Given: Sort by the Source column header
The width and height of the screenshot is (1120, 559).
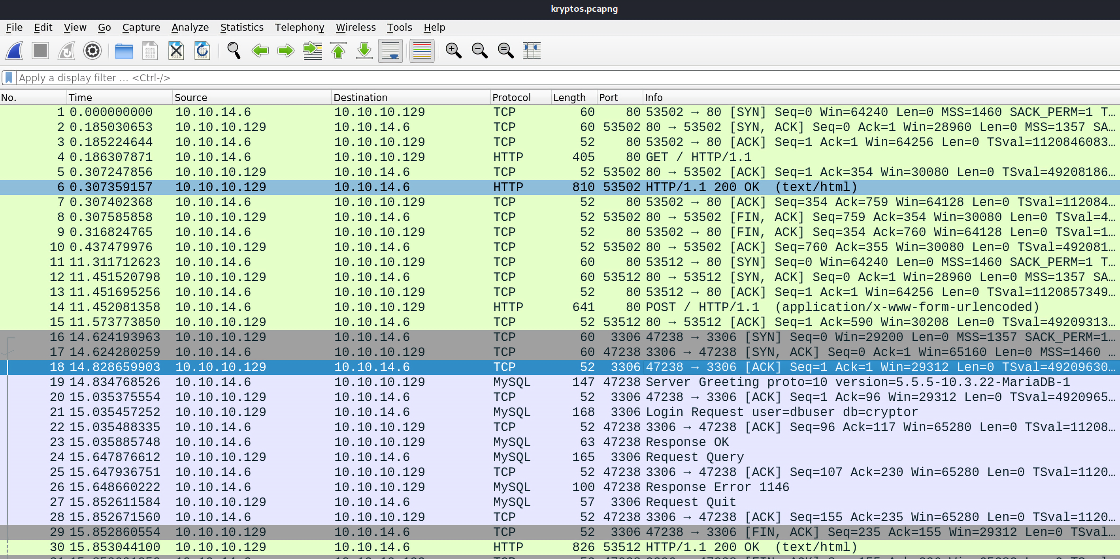Looking at the screenshot, I should point(252,97).
